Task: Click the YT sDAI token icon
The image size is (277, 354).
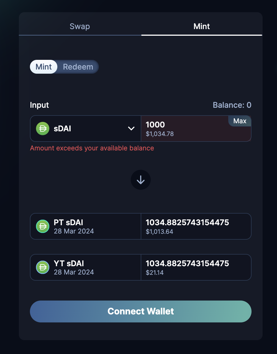Action: pos(43,267)
